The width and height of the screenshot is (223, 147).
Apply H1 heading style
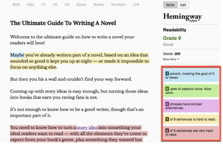[x=44, y=5]
